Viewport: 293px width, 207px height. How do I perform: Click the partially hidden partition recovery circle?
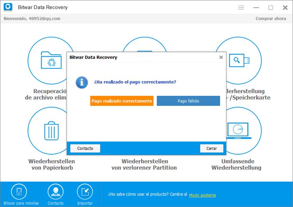pos(144,44)
